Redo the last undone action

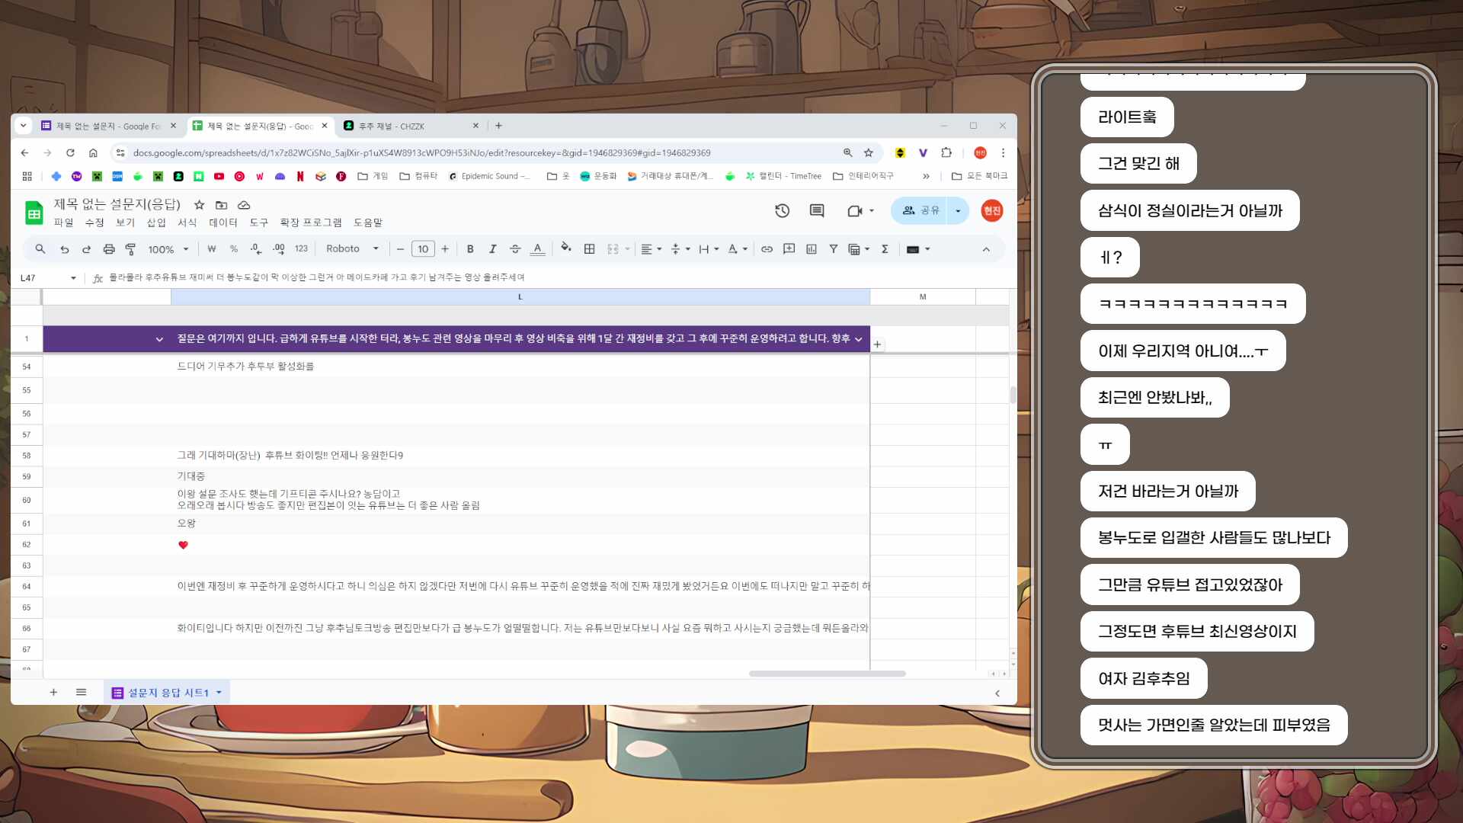[86, 249]
